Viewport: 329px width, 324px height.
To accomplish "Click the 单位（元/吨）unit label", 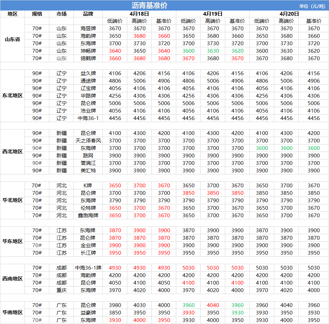I will (312, 6).
